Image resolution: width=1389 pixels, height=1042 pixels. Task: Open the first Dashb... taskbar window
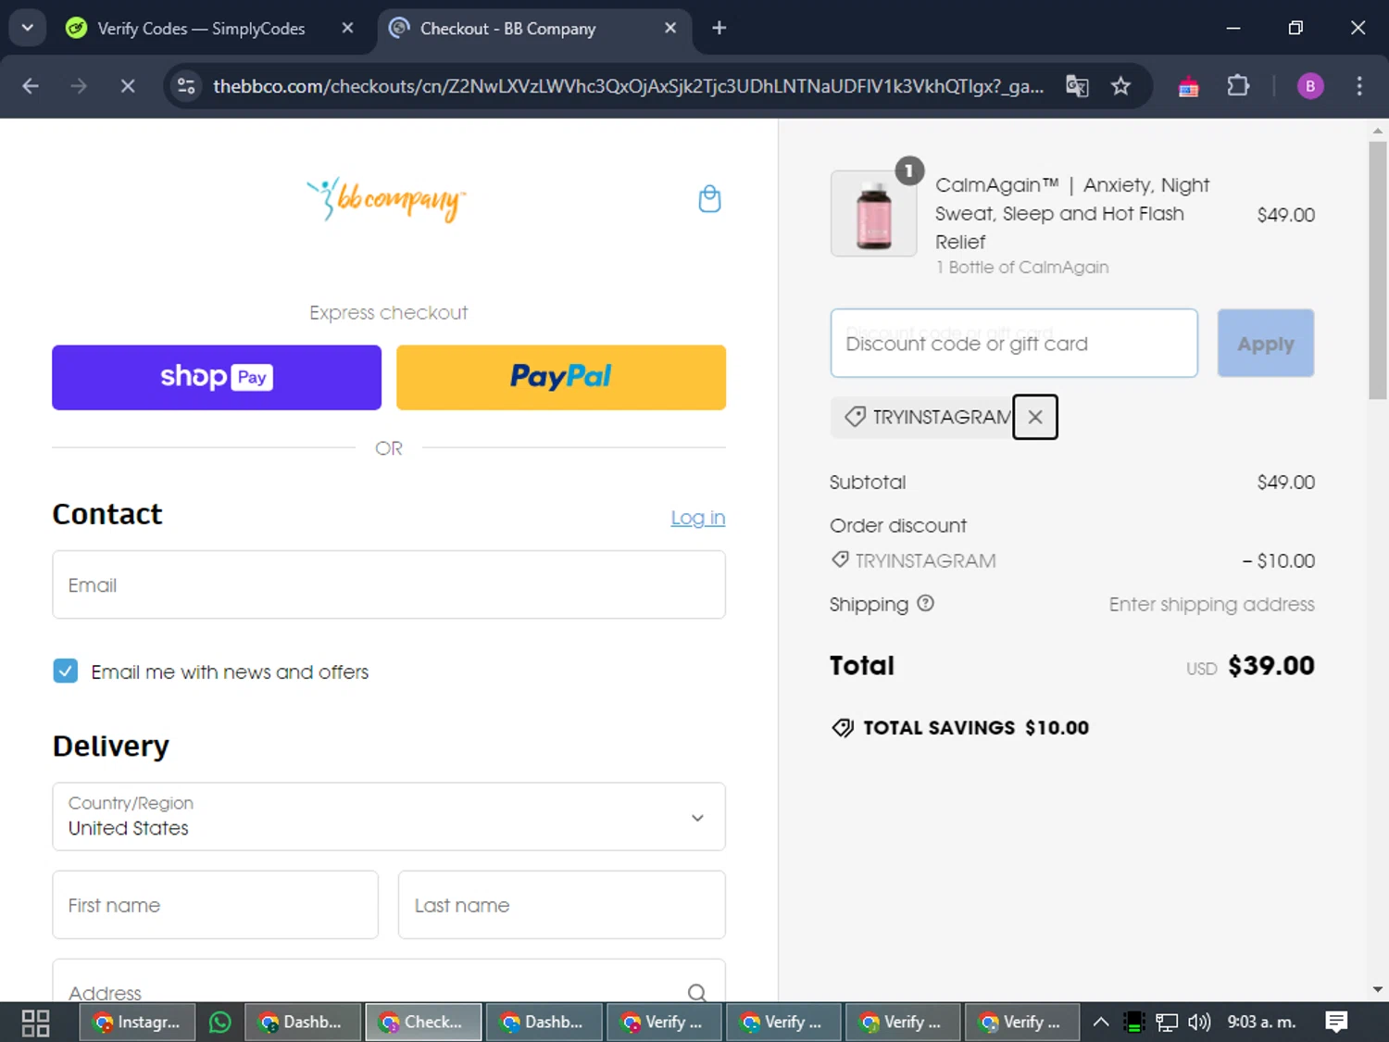pyautogui.click(x=302, y=1023)
